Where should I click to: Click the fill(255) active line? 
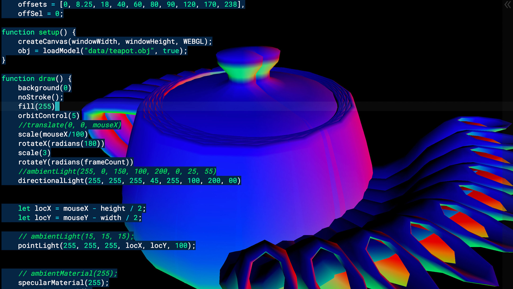[x=36, y=107]
